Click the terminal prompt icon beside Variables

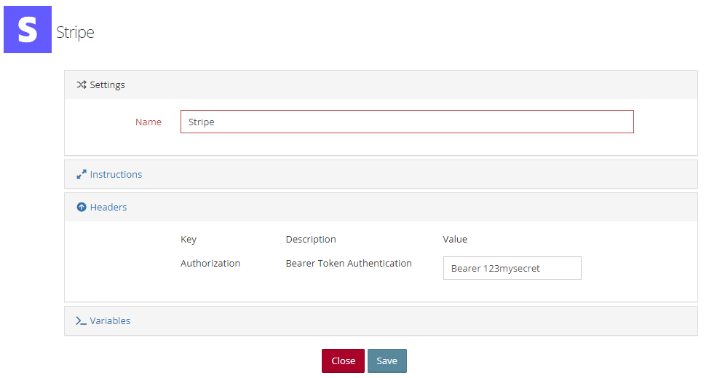[82, 321]
